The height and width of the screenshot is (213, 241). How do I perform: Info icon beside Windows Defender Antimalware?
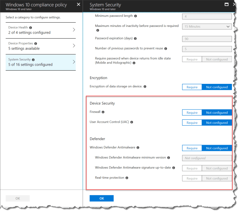[138, 148]
